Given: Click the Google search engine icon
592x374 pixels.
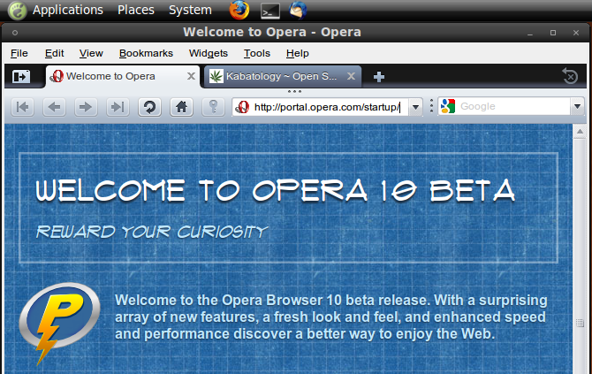Looking at the screenshot, I should tap(448, 106).
